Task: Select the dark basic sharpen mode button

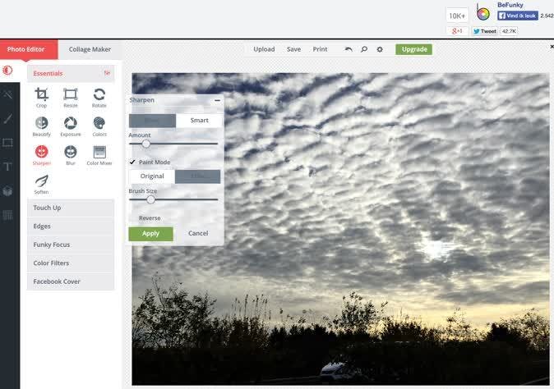Action: pyautogui.click(x=152, y=121)
